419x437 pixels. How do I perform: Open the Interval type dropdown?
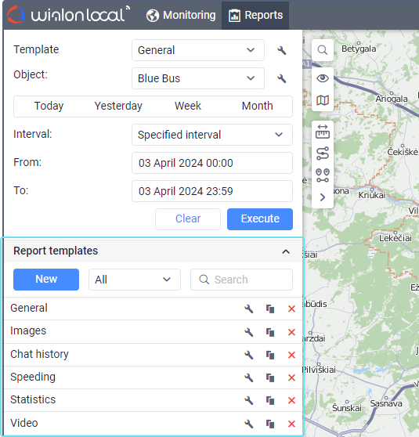(x=212, y=135)
